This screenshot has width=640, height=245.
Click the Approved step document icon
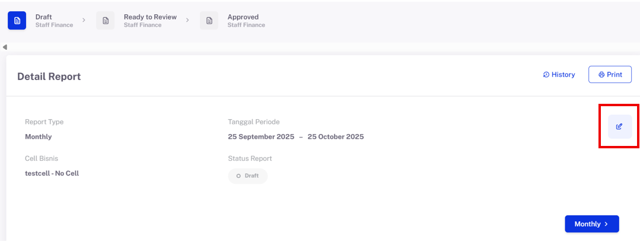209,21
